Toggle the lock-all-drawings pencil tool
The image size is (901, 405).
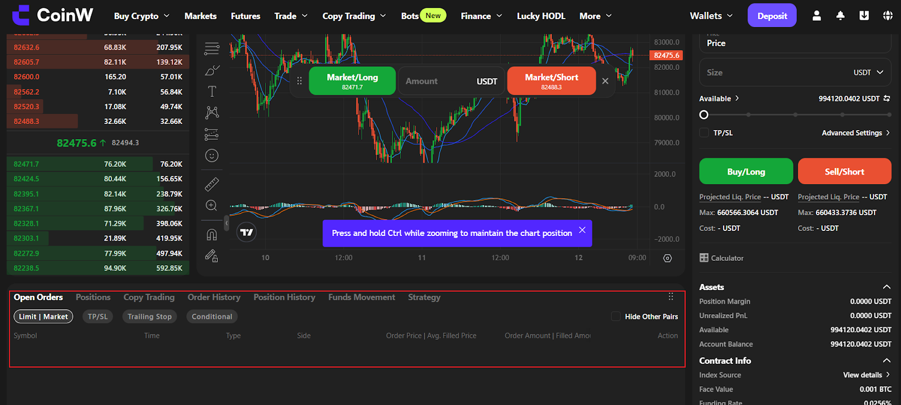212,256
